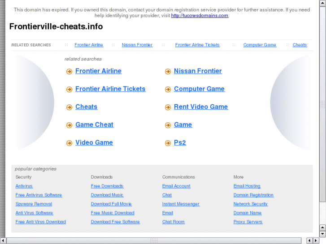Image resolution: width=326 pixels, height=244 pixels.
Task: Click the horizontal scrollbar right arrow
Action: pyautogui.click(x=316, y=240)
